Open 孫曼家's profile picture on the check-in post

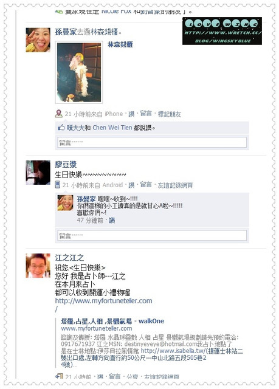click(38, 40)
